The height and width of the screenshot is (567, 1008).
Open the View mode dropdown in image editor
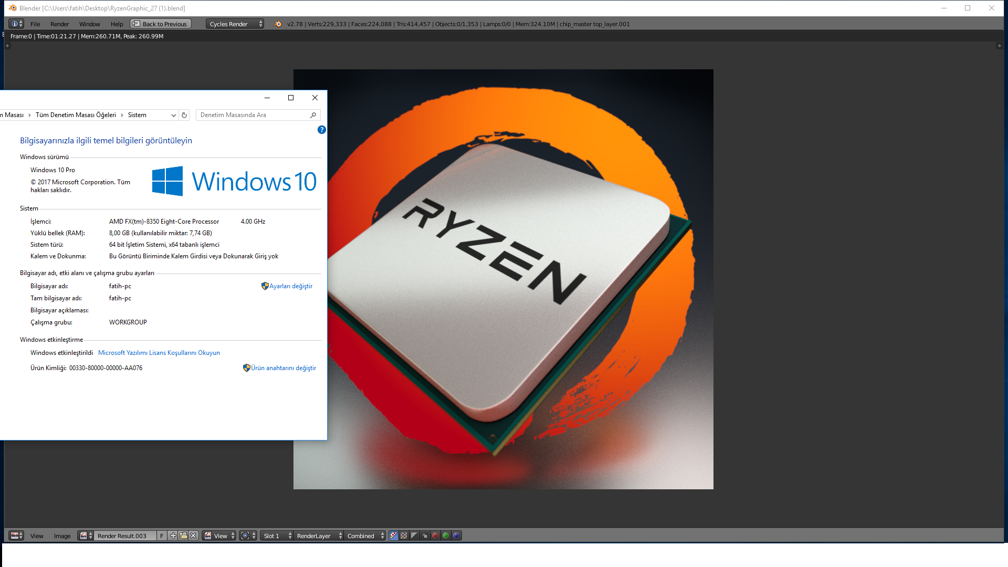[x=219, y=535]
